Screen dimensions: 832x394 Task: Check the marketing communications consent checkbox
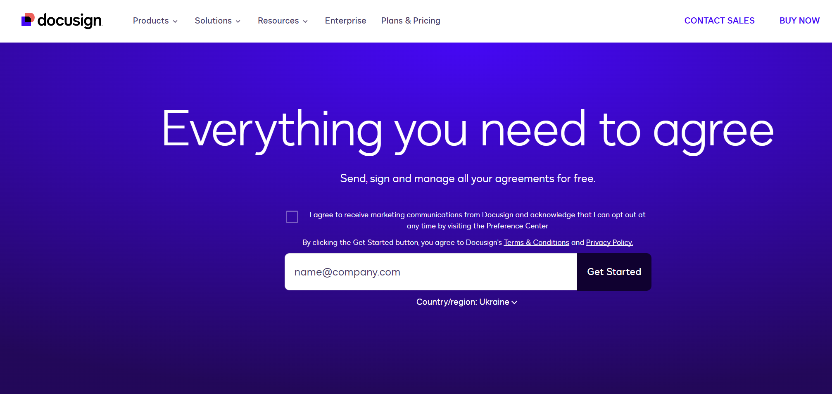tap(292, 217)
